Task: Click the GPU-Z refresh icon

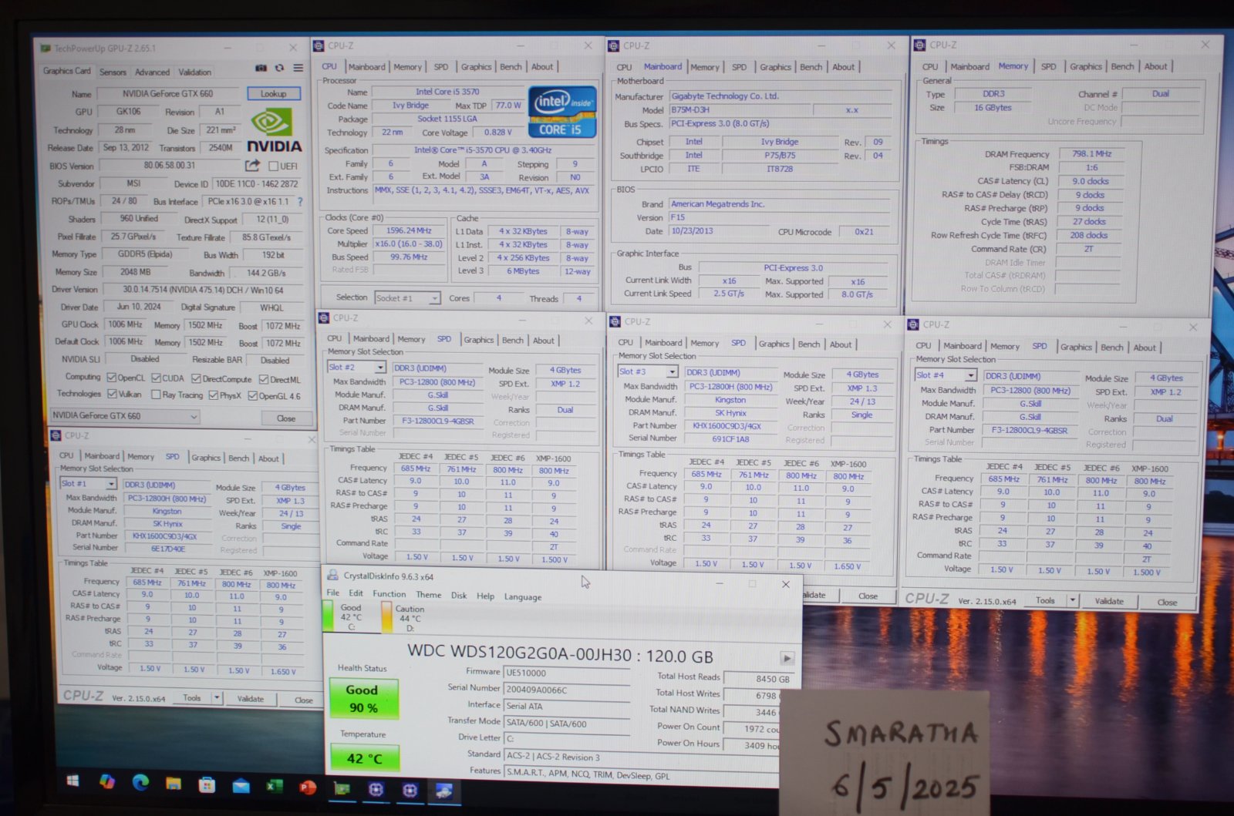Action: [279, 69]
